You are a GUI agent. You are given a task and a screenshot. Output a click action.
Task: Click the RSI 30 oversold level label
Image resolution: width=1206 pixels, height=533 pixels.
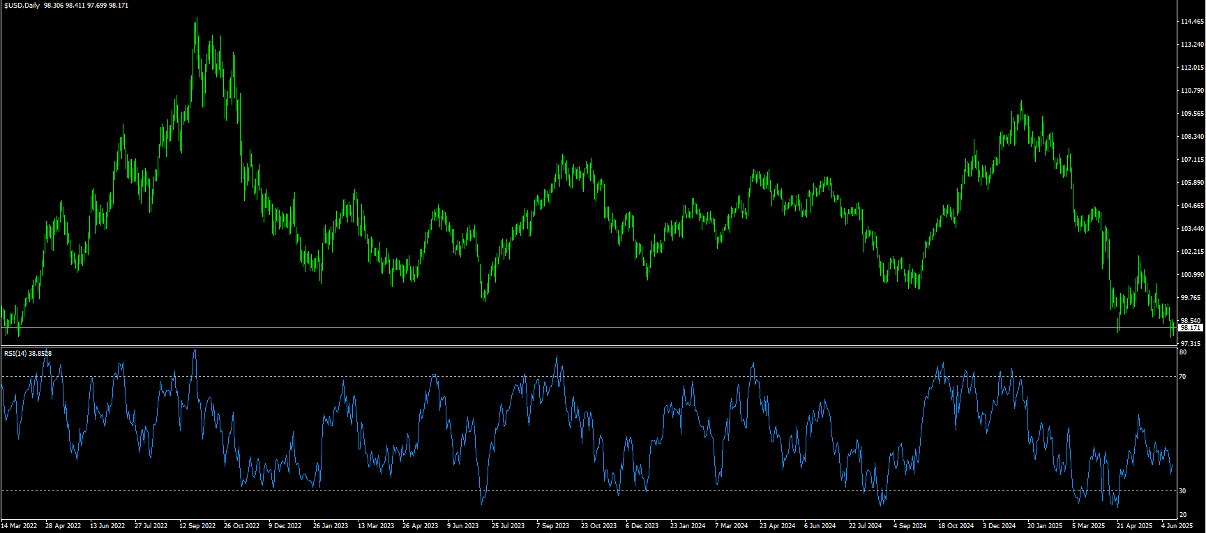[1182, 491]
